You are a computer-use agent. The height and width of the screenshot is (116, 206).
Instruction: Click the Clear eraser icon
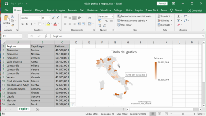tap(179, 25)
